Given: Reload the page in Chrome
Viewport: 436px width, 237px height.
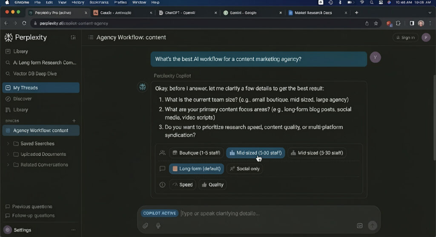Looking at the screenshot, I should [x=24, y=23].
